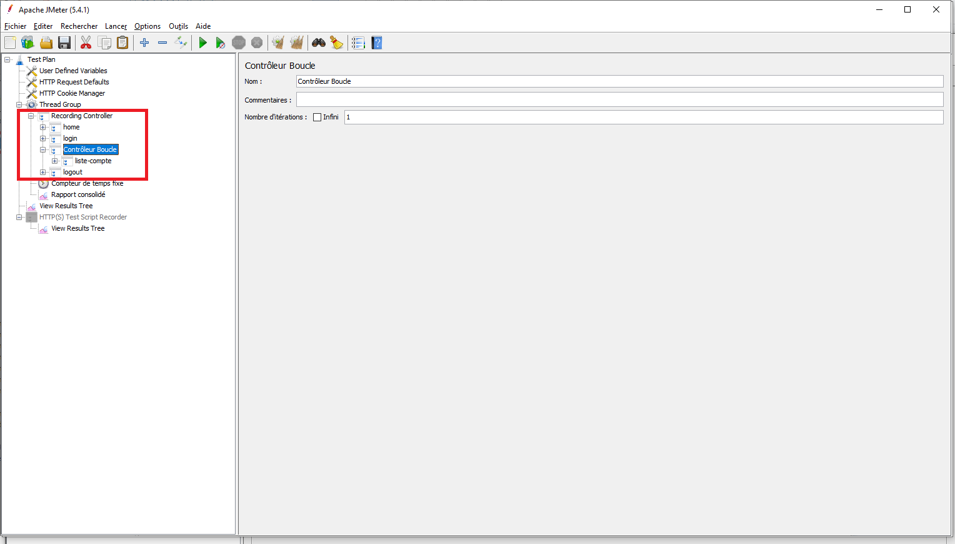Click the Commentaires text field
The height and width of the screenshot is (544, 955).
619,99
